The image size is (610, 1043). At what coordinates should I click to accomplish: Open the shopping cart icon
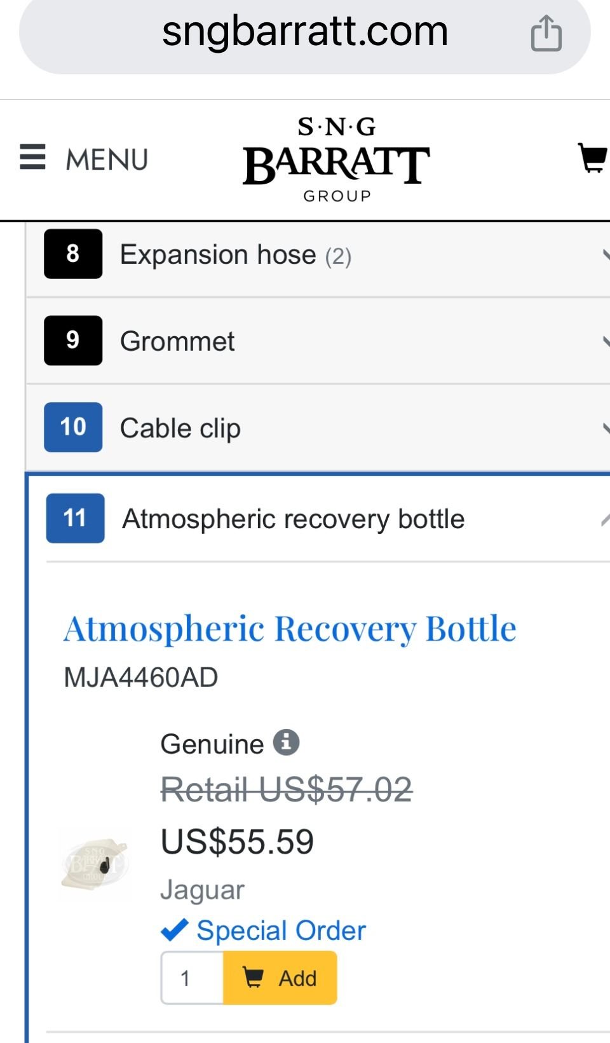click(x=592, y=158)
